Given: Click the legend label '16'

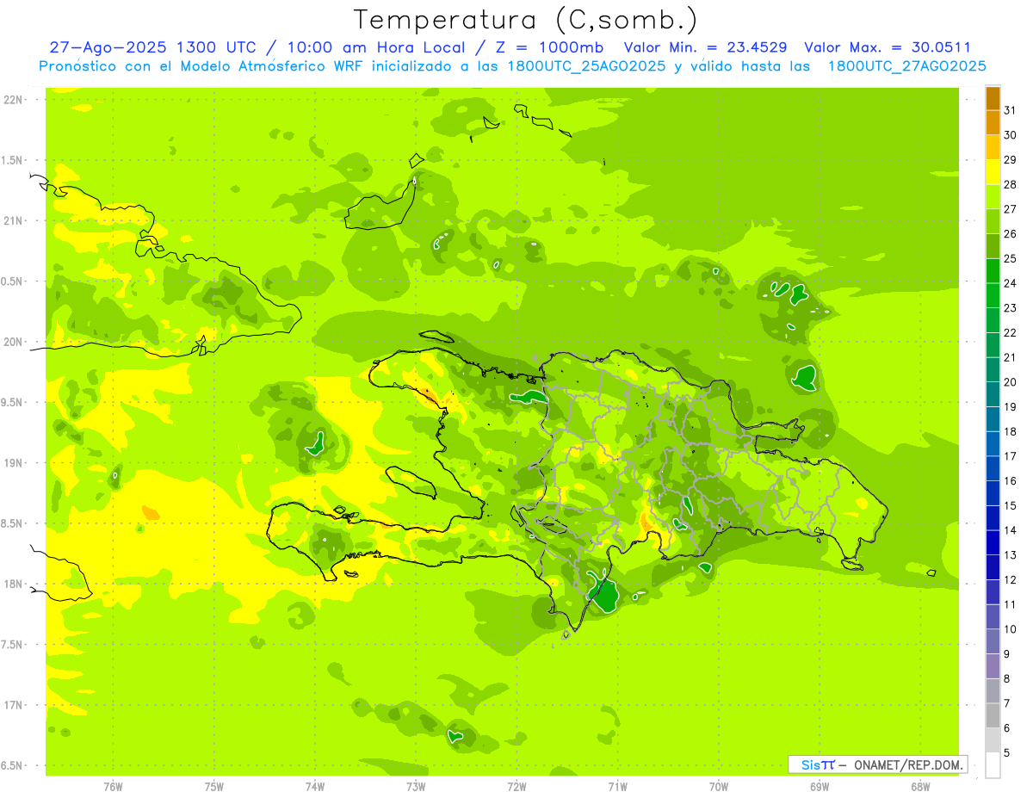Looking at the screenshot, I should click(1010, 480).
